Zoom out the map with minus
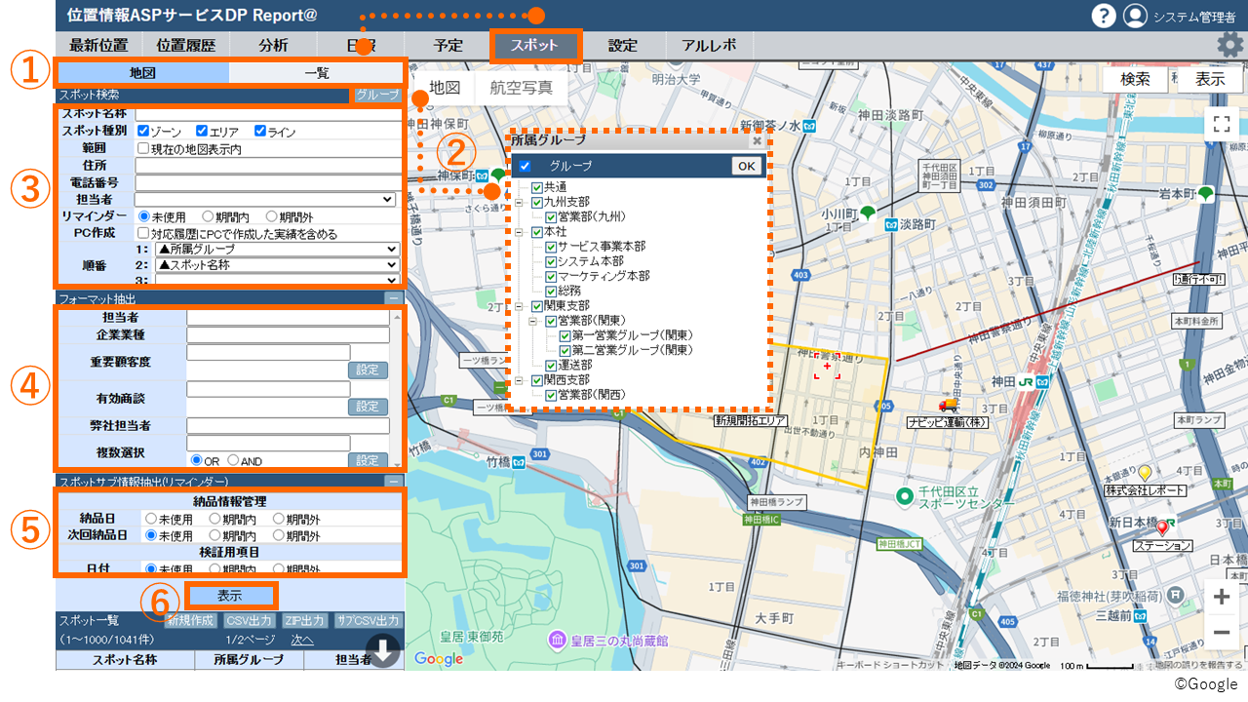 (x=1221, y=633)
